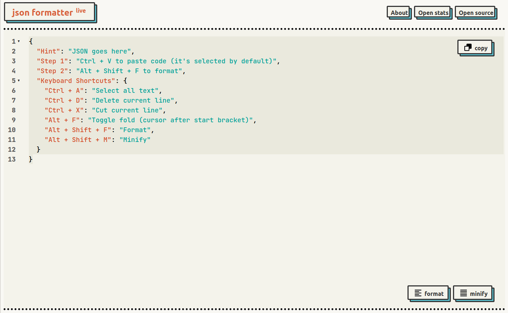Click the minify lines icon
Image resolution: width=508 pixels, height=313 pixels.
coord(464,293)
